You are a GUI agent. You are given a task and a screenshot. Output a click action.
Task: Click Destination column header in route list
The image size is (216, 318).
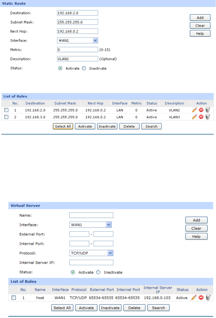(x=35, y=103)
